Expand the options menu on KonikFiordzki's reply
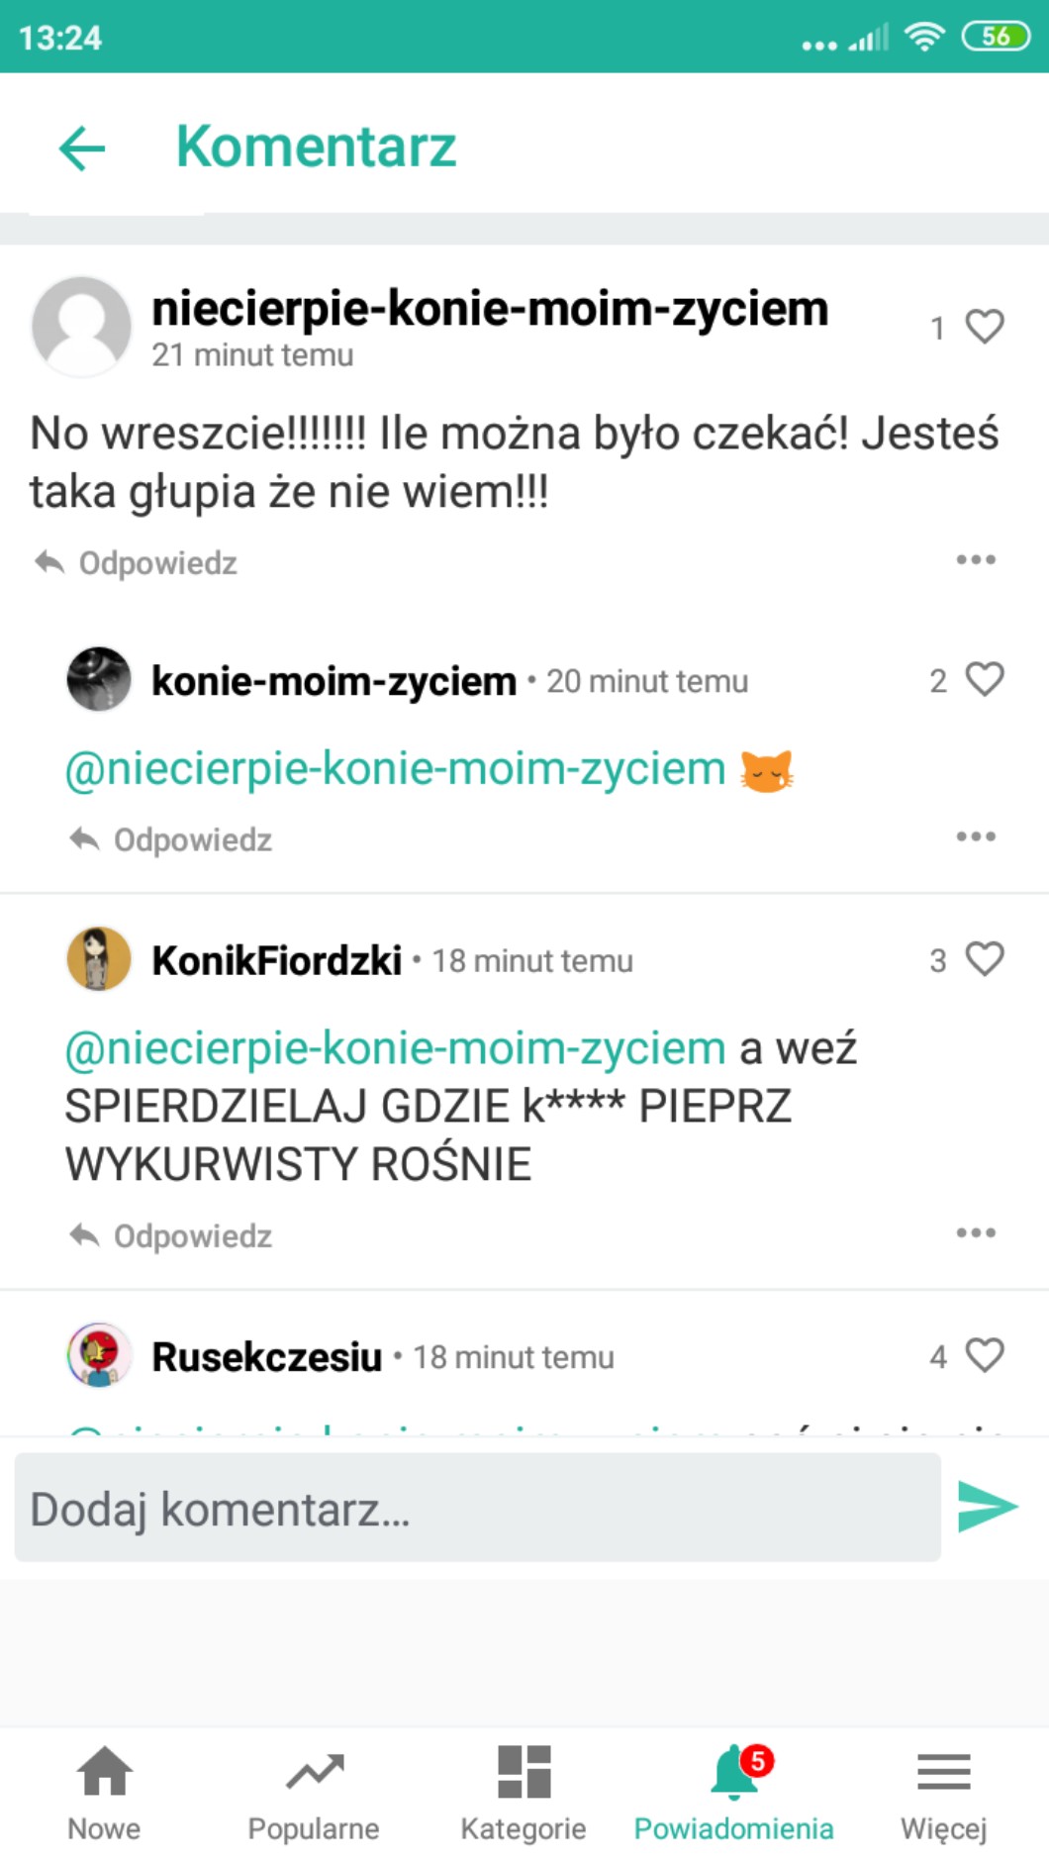This screenshot has width=1049, height=1865. (x=976, y=1233)
